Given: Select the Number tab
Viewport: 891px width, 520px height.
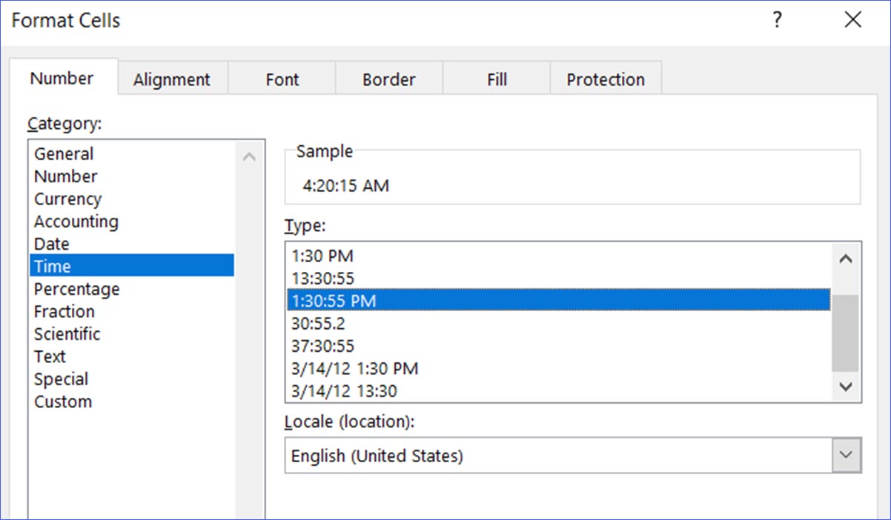Looking at the screenshot, I should coord(62,77).
